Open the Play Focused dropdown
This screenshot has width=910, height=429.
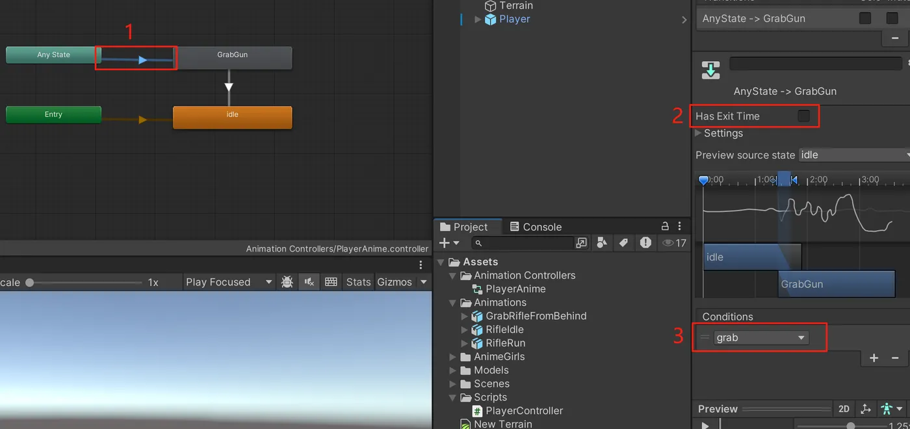[229, 281]
